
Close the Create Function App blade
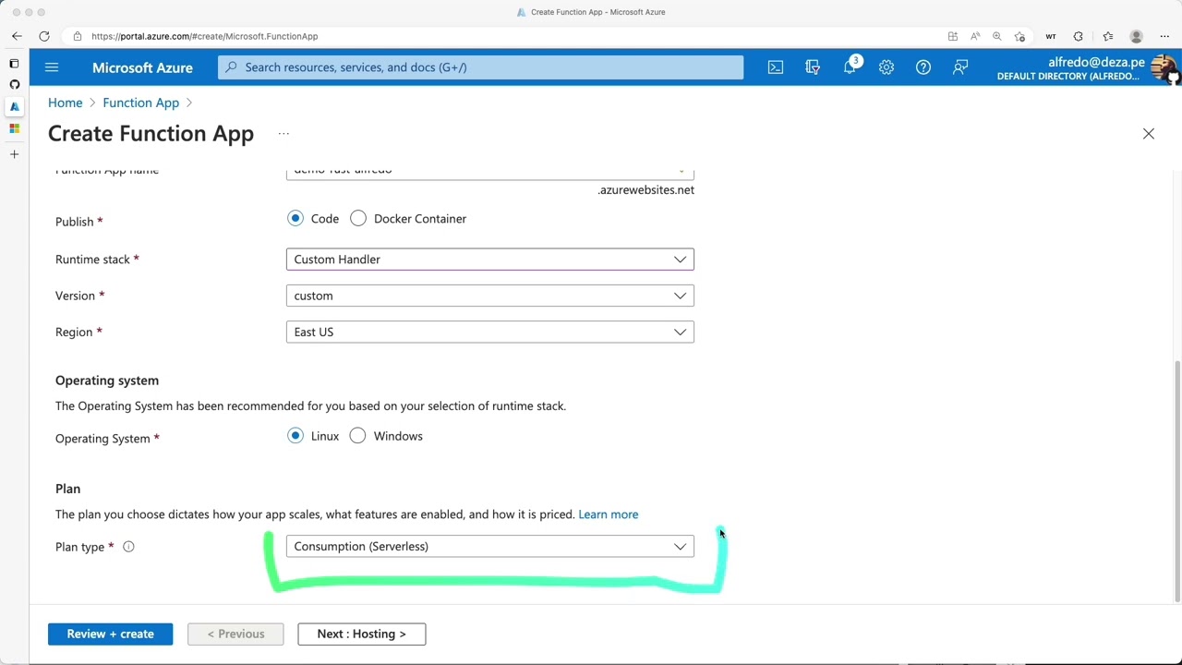click(1149, 134)
